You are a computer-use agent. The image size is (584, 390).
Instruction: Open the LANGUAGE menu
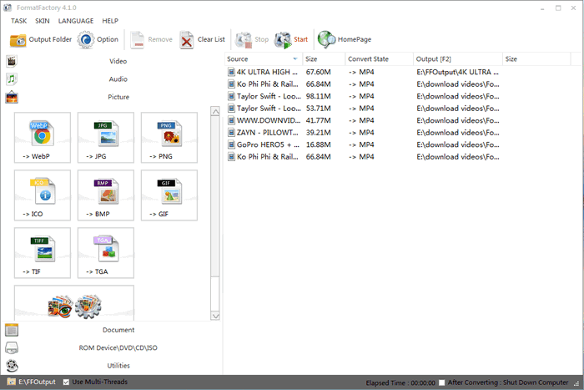click(x=76, y=21)
